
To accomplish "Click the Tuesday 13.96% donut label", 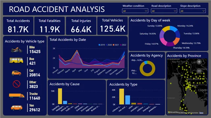I will point(191,33).
